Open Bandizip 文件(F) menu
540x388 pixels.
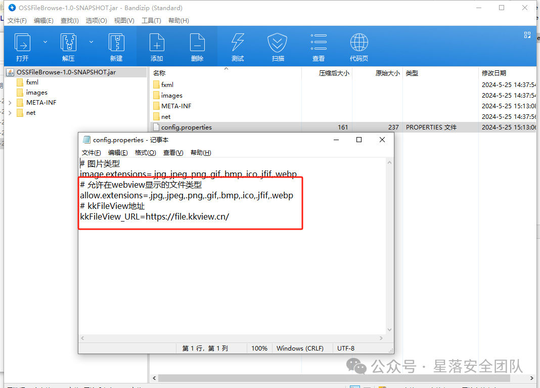(x=17, y=21)
